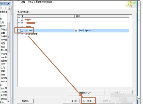Select the [dbo].[price$] destination cell
Screen dimensions: 143x104
(x=102, y=30)
